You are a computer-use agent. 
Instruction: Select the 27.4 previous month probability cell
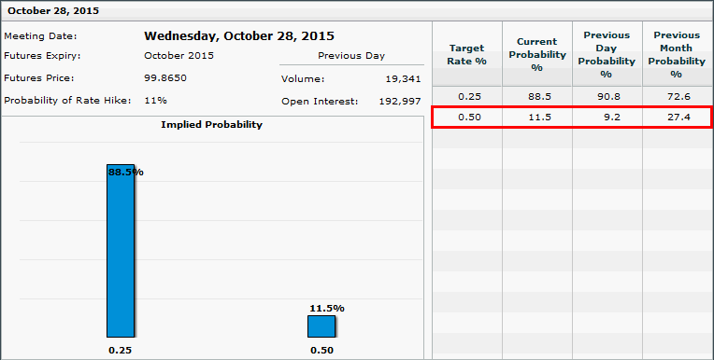click(677, 118)
